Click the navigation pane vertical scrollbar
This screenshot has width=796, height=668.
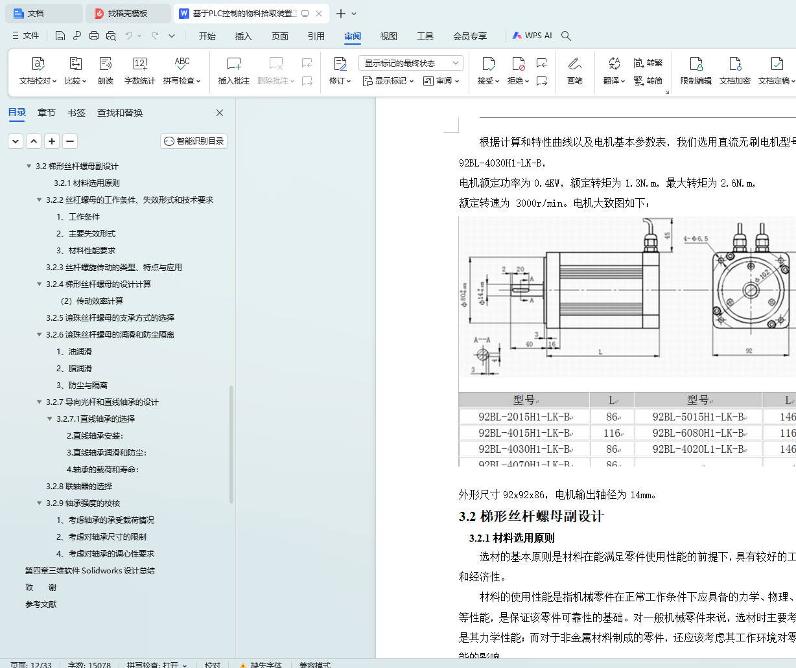click(231, 444)
